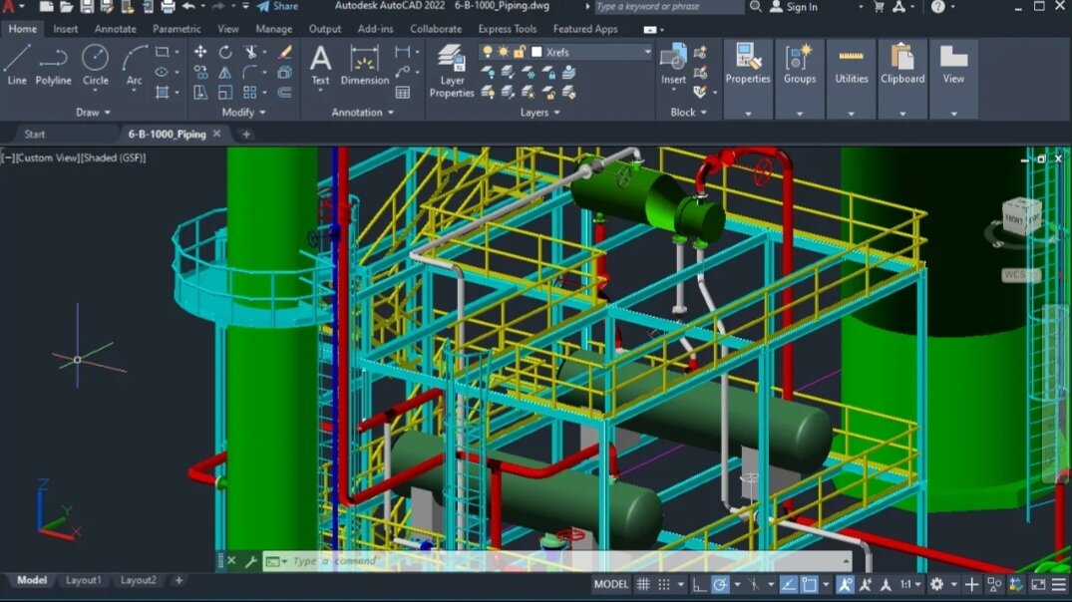This screenshot has height=602, width=1072.
Task: Toggle the drawing grid display
Action: 643,584
